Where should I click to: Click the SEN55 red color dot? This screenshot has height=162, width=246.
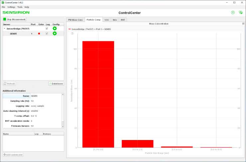39,34
